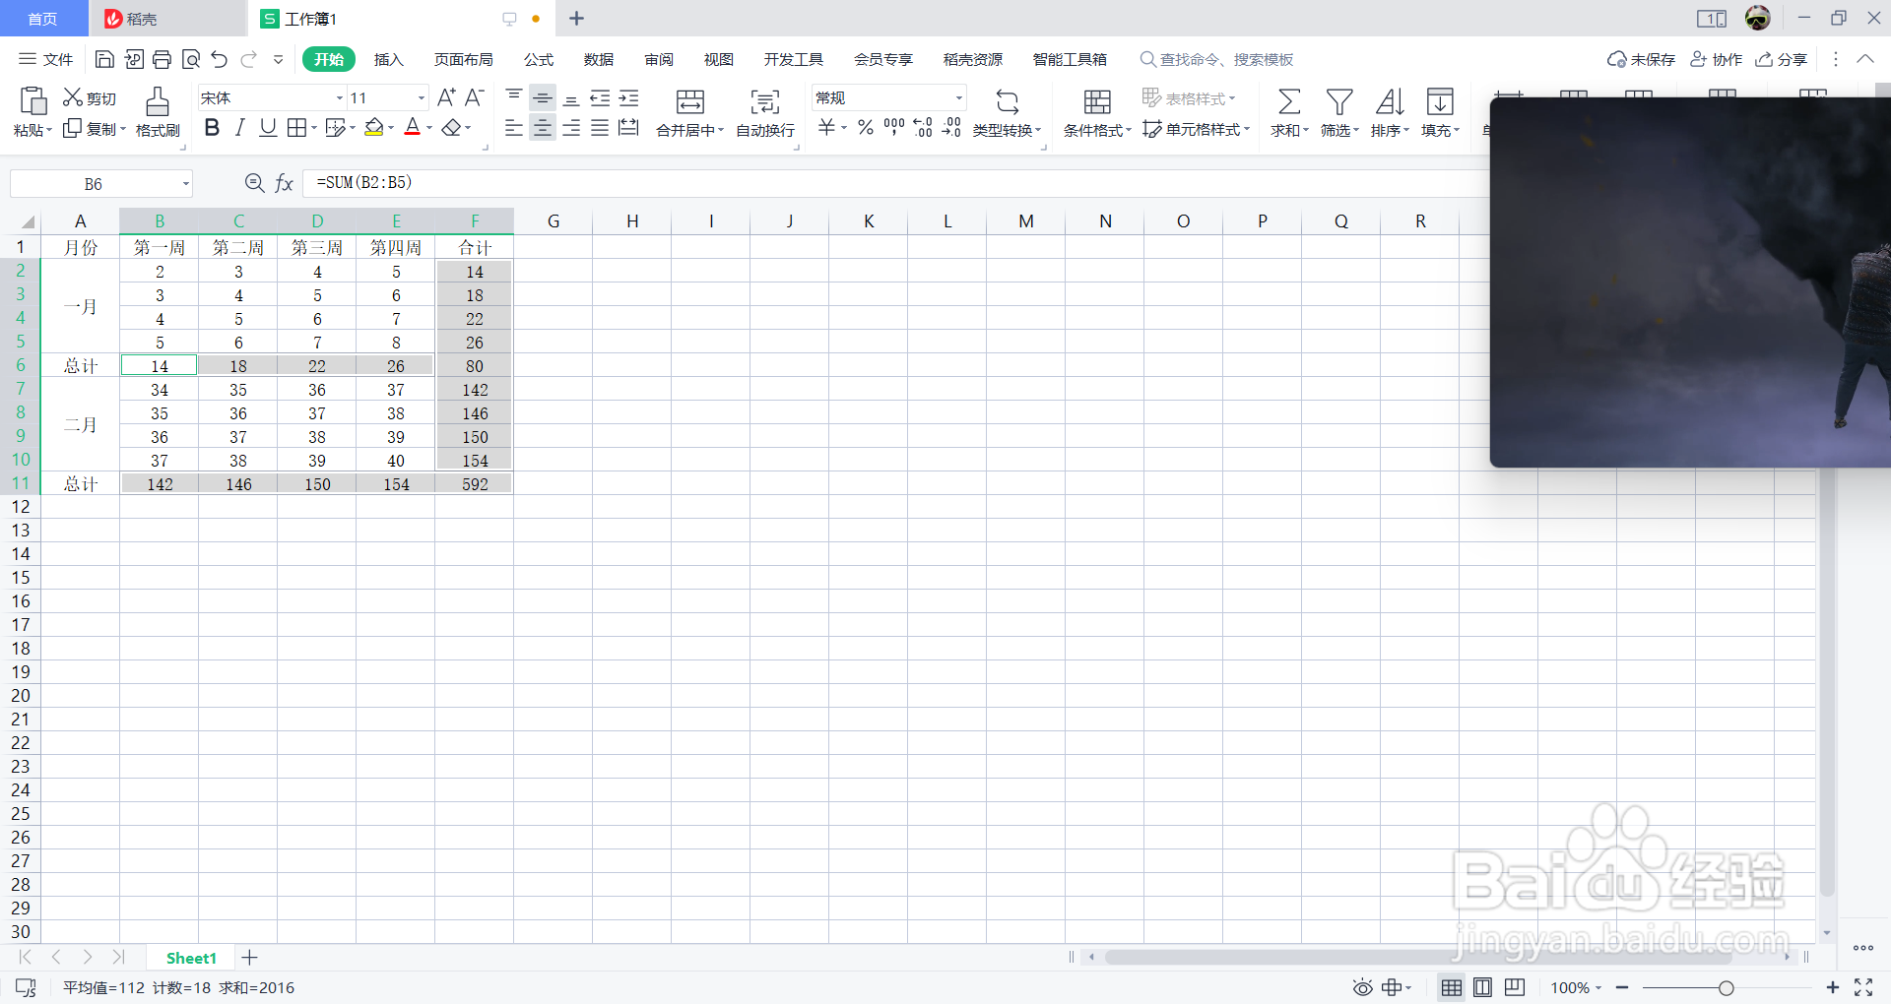This screenshot has height=1004, width=1891.
Task: Toggle top vertical alignment
Action: click(514, 96)
